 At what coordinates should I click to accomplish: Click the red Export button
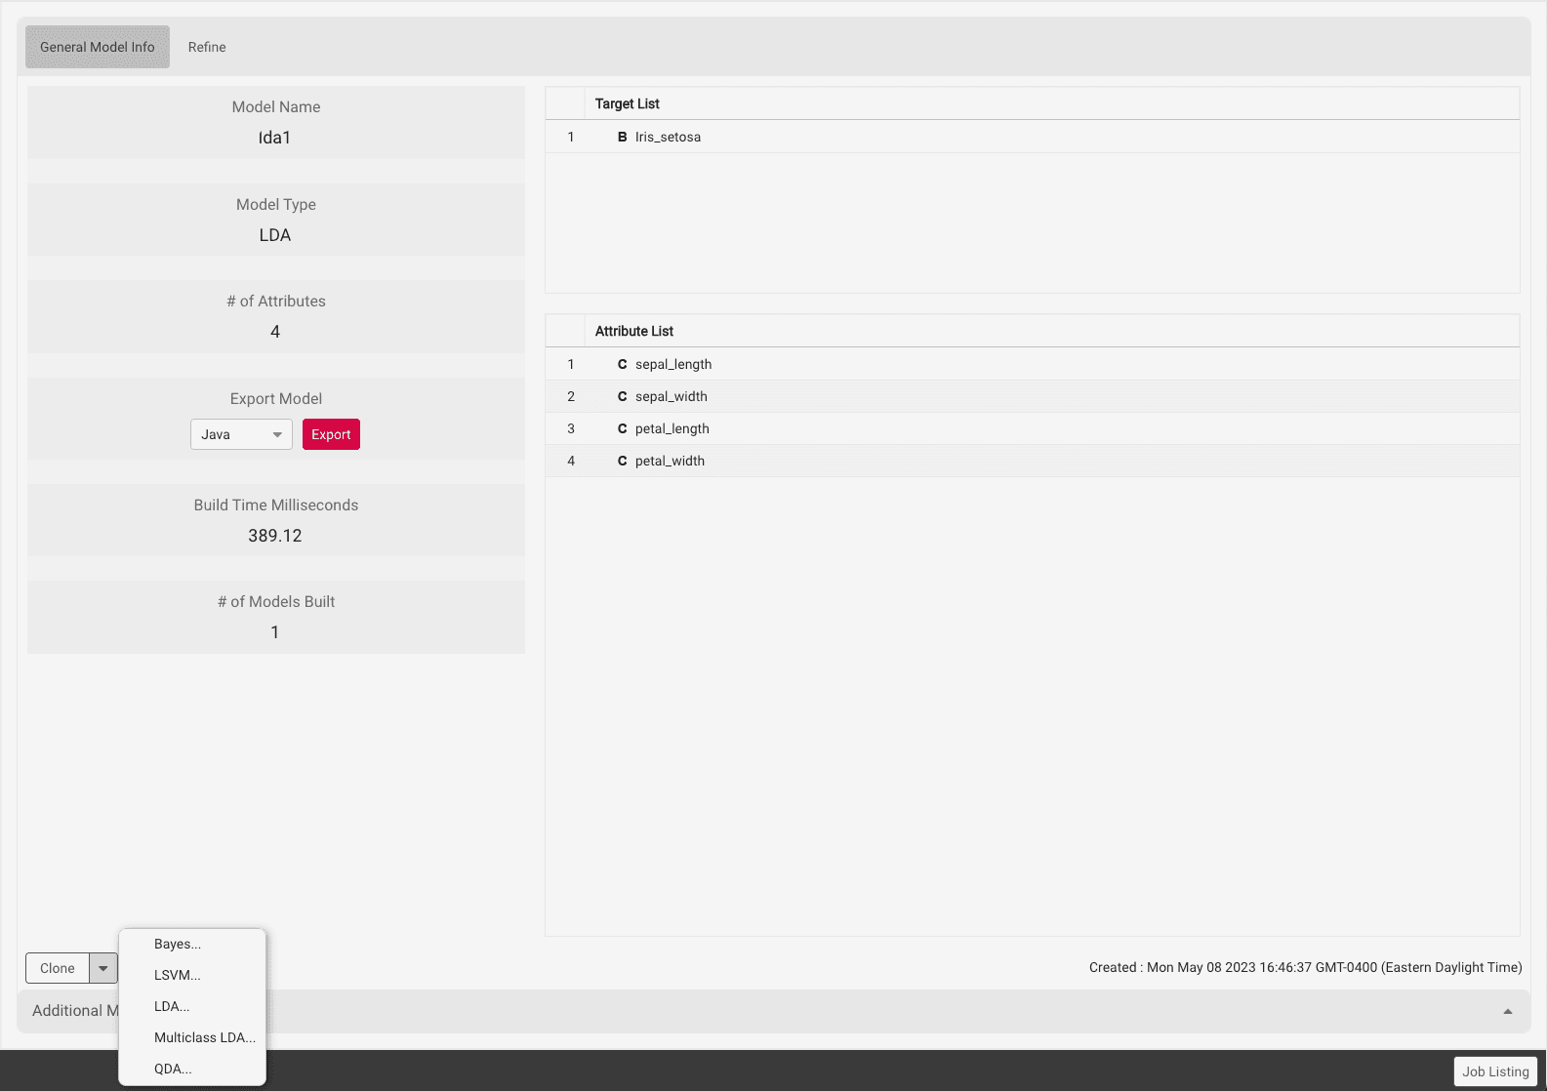click(x=331, y=434)
